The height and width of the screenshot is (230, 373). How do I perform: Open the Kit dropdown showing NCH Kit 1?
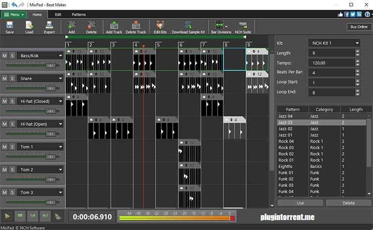pos(334,43)
